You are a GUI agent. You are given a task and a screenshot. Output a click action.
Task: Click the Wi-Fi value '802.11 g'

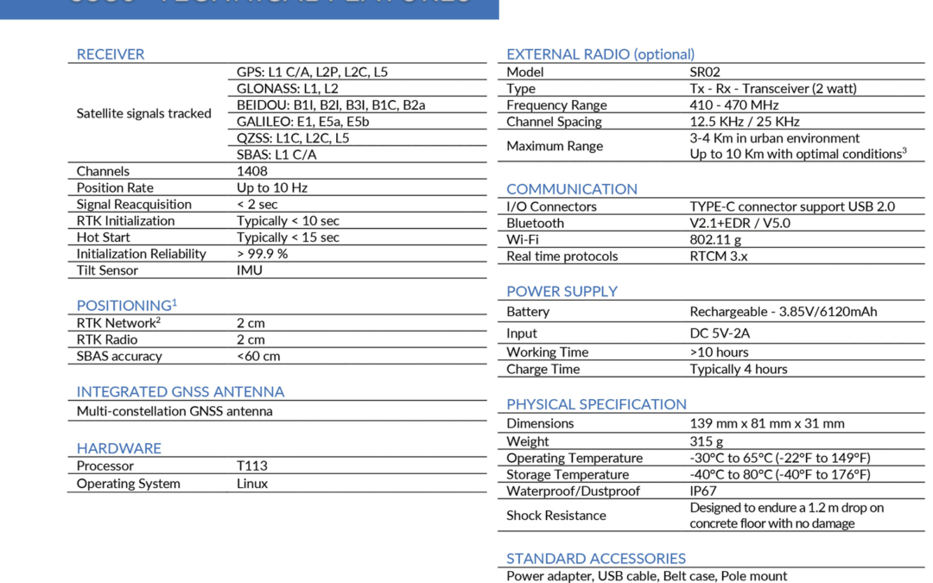715,240
